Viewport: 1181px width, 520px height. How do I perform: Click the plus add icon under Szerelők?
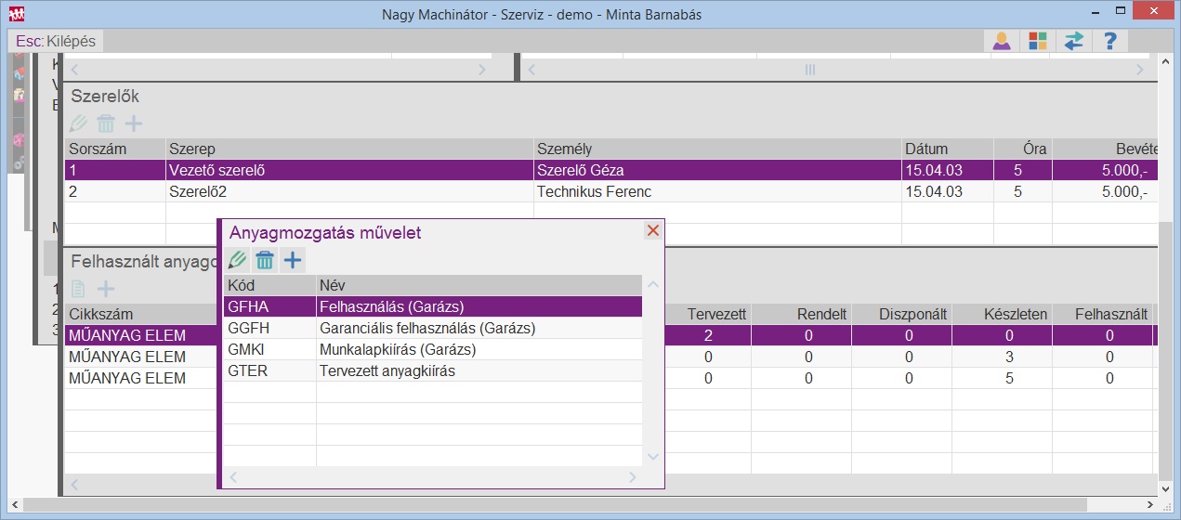tap(134, 123)
